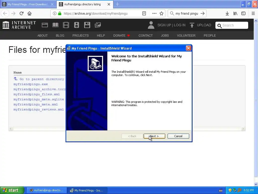Viewport: 258px width, 194px height.
Task: Open the Video film-strip icon
Action: [66, 25]
